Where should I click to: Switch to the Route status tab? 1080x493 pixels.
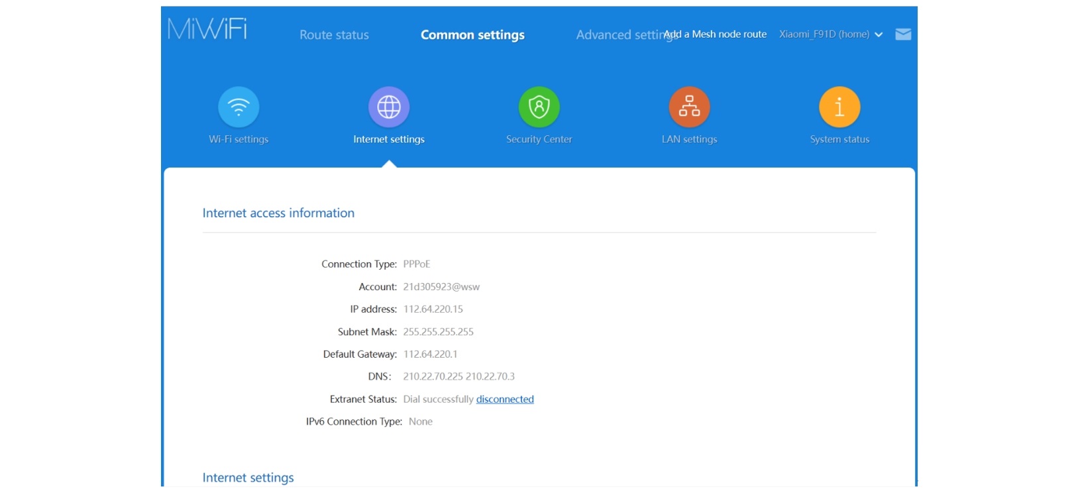coord(334,35)
